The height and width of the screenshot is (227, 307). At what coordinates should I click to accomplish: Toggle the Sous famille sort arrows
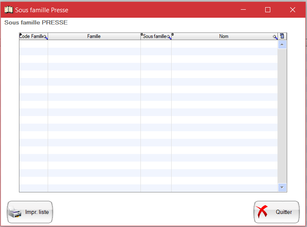pos(142,35)
